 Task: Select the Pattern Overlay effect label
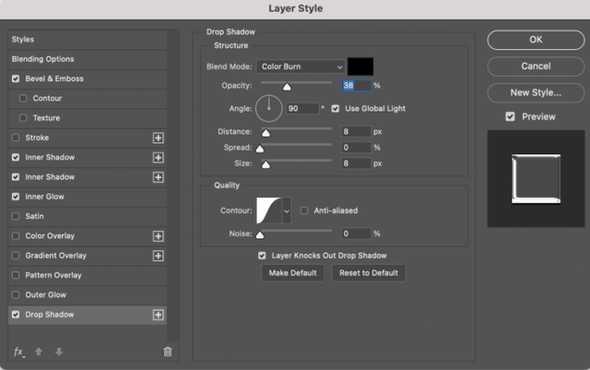(53, 276)
